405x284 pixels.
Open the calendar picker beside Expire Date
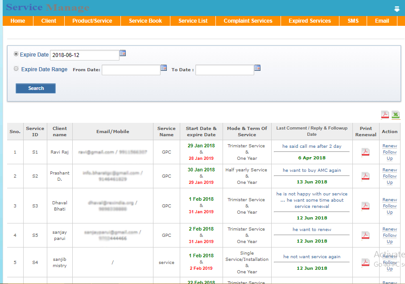[x=123, y=53]
